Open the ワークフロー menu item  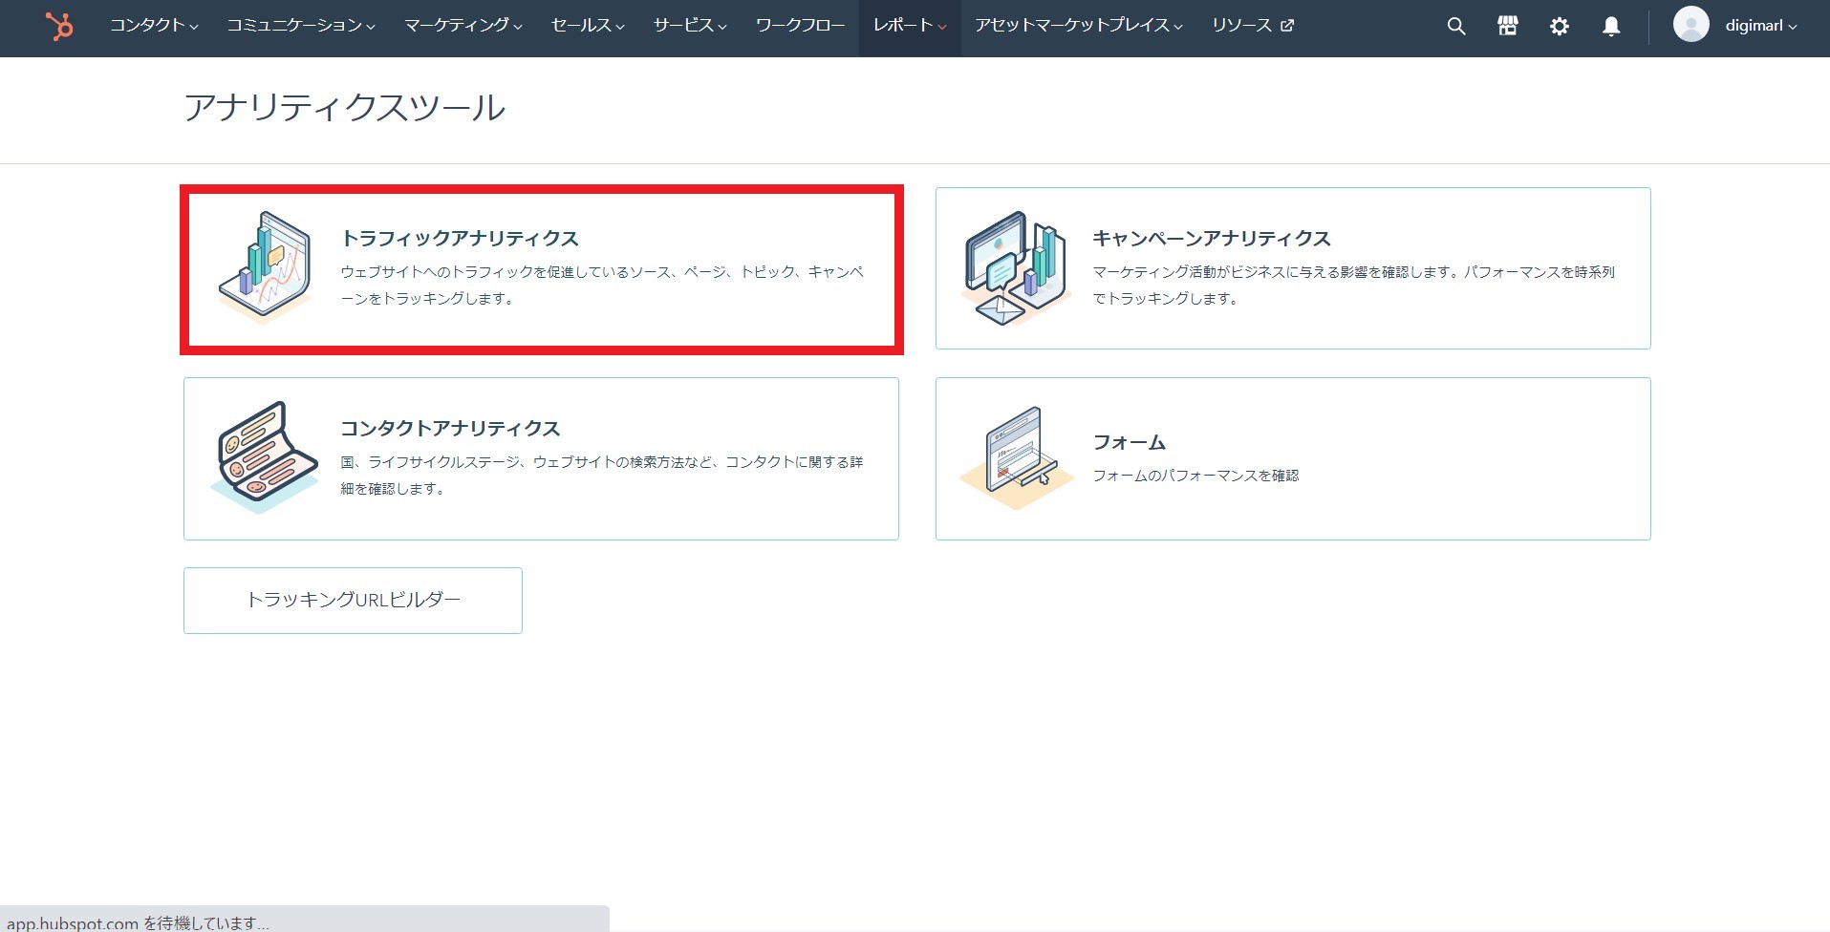800,26
